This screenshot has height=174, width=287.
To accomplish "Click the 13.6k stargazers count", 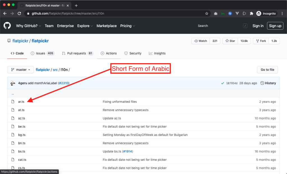I will [244, 41].
